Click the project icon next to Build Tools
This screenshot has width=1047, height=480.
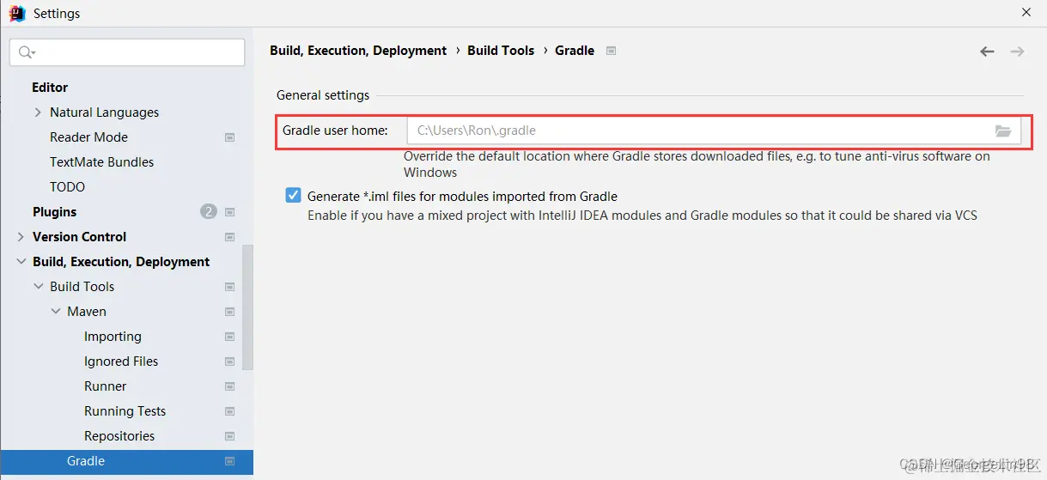click(x=229, y=287)
